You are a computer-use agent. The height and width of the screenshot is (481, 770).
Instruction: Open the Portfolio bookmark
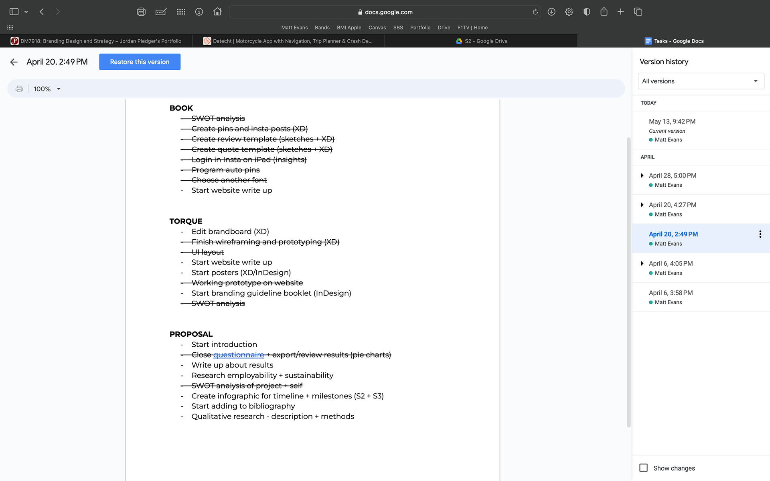tap(420, 28)
